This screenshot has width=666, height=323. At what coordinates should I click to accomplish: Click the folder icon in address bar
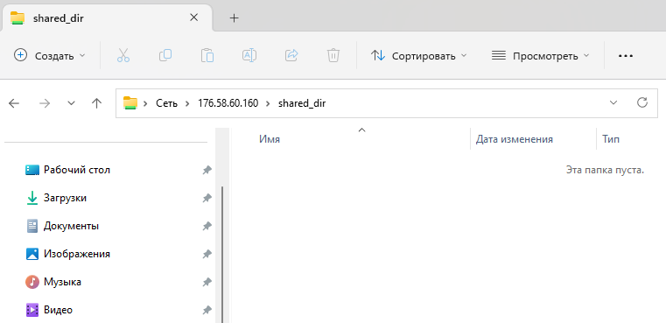[130, 102]
